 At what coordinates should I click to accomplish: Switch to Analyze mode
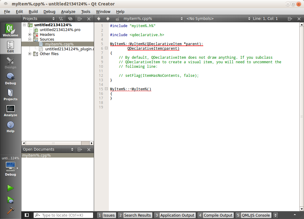[x=11, y=111]
